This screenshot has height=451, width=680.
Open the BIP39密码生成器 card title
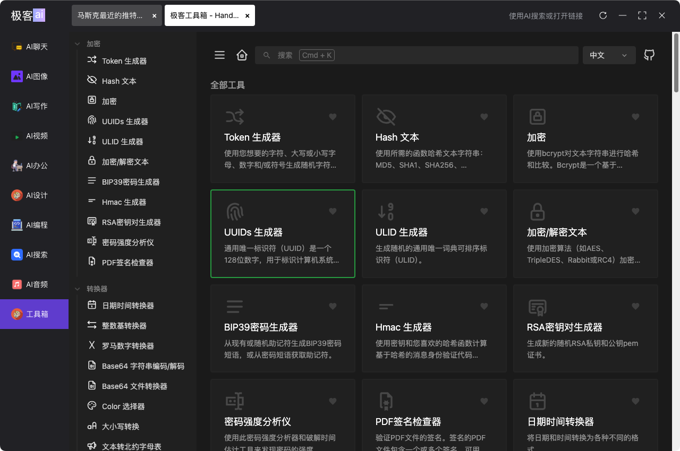[x=261, y=327]
